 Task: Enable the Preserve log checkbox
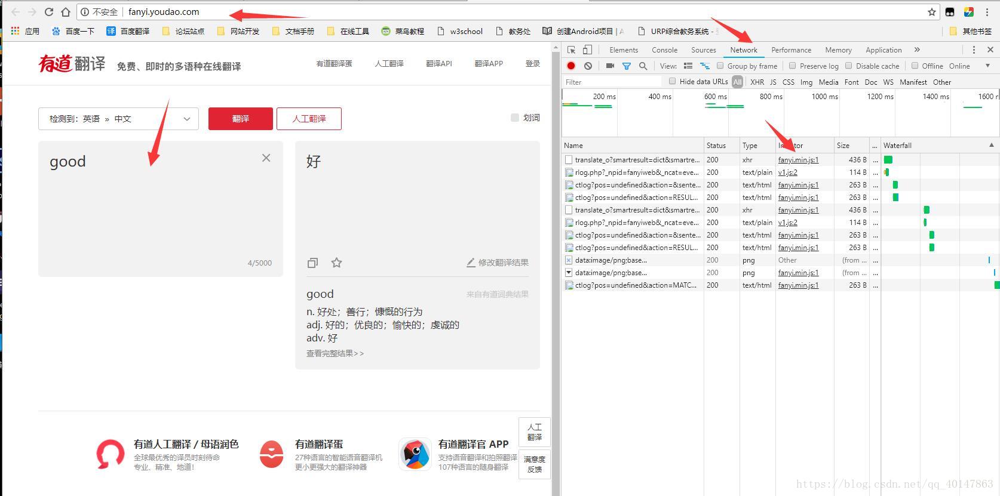click(x=792, y=66)
